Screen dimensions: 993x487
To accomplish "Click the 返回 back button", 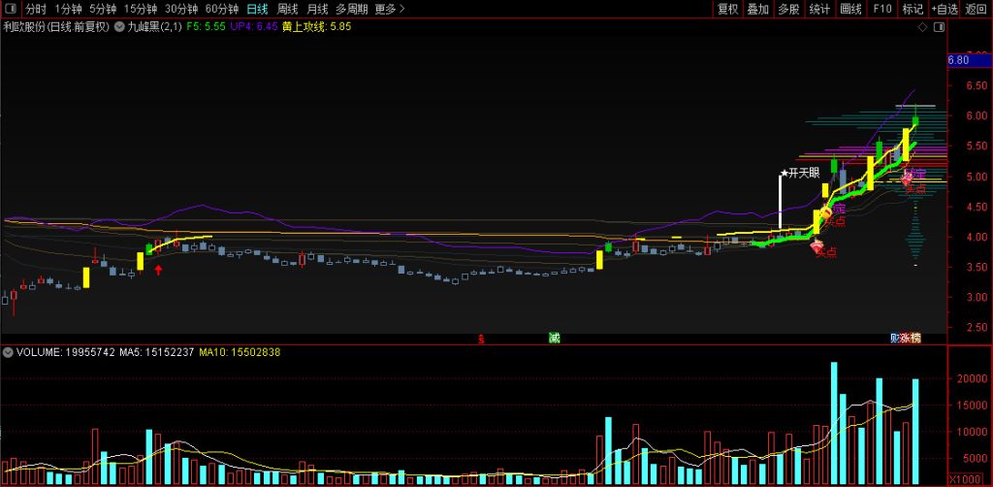I will click(x=977, y=9).
